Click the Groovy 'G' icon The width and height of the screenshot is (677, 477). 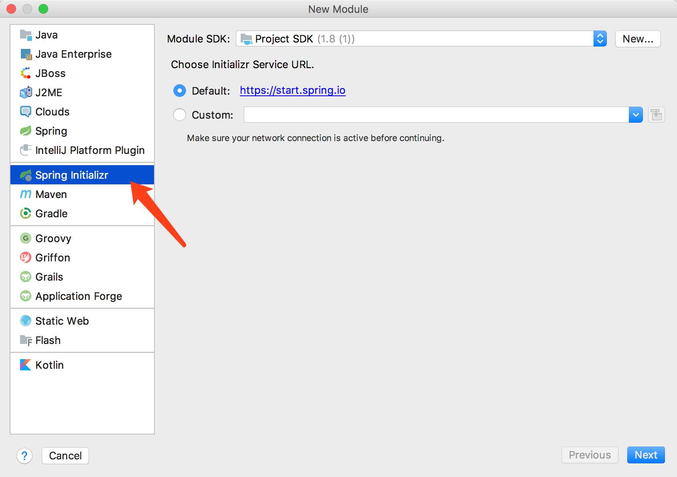point(26,238)
